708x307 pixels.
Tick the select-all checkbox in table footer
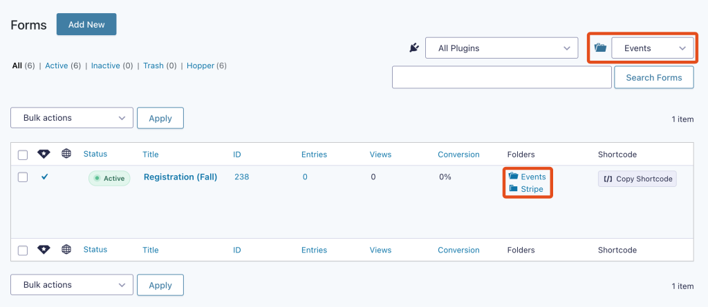(23, 250)
